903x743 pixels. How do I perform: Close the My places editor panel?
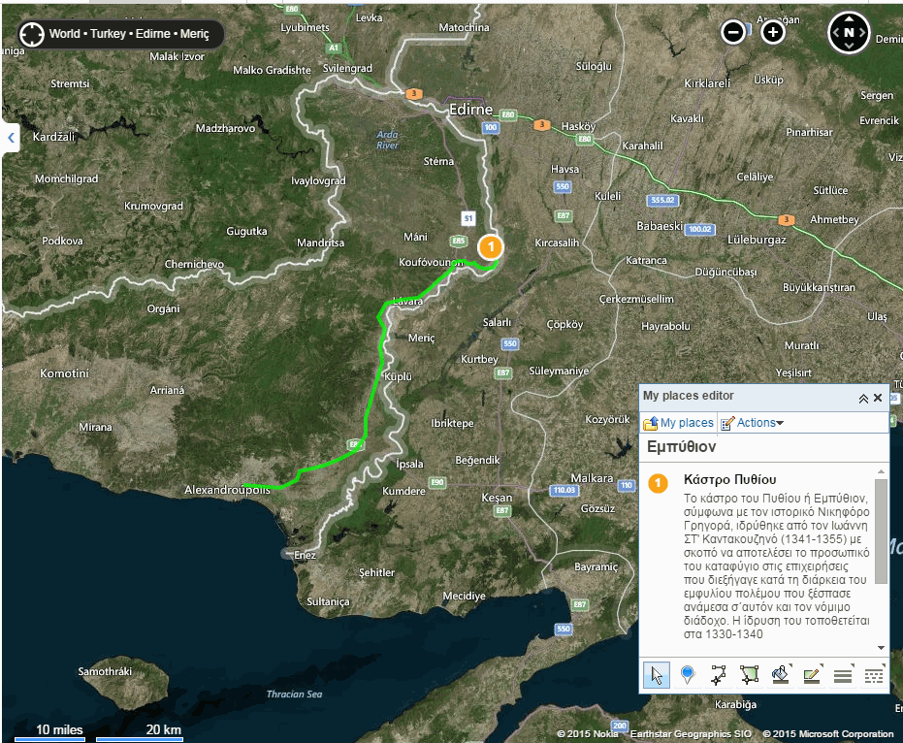point(878,398)
